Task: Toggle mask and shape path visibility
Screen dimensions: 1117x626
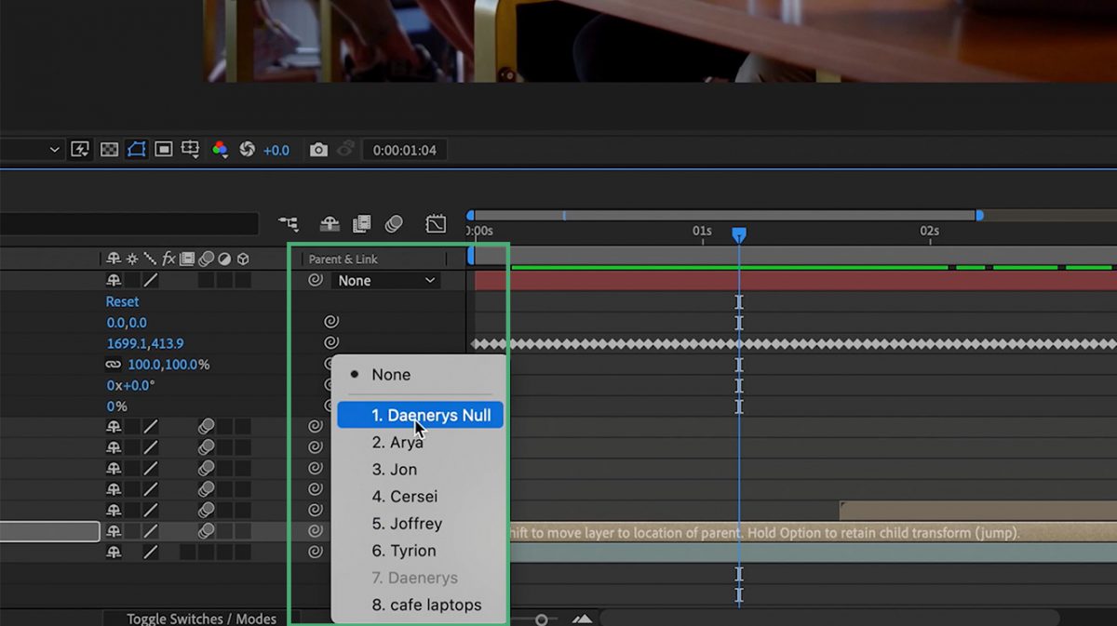Action: coord(136,150)
